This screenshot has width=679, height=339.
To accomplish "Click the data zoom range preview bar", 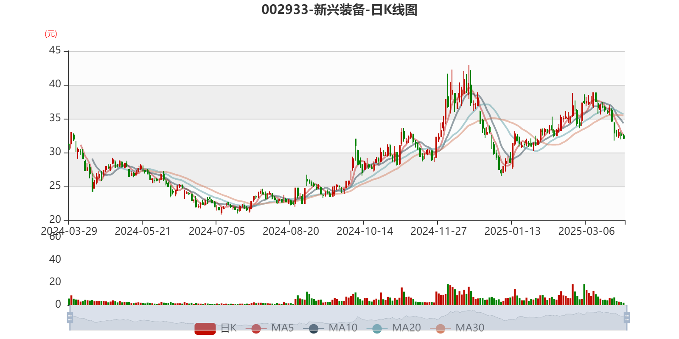I will pyautogui.click(x=348, y=318).
